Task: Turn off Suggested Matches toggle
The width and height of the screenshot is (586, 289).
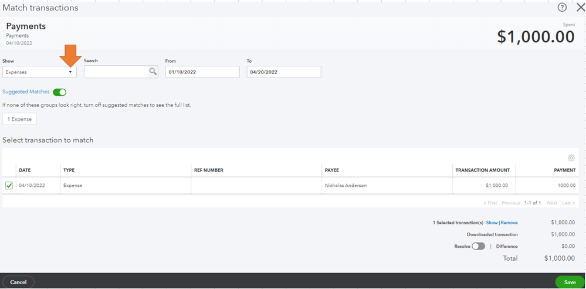Action: pyautogui.click(x=59, y=92)
